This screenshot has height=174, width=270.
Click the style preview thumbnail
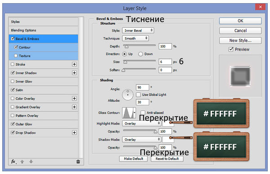240,76
